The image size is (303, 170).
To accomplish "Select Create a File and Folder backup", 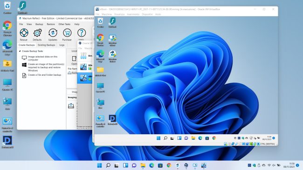I will tap(42, 75).
